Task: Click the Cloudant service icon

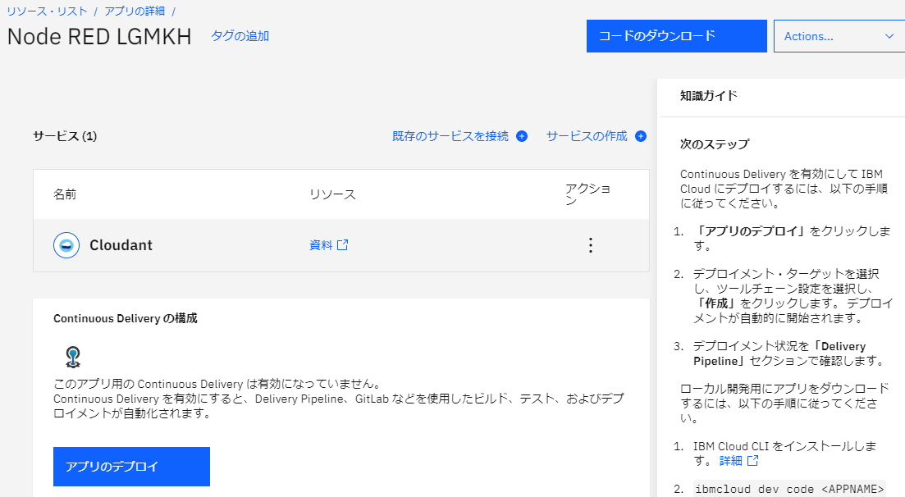Action: [66, 245]
